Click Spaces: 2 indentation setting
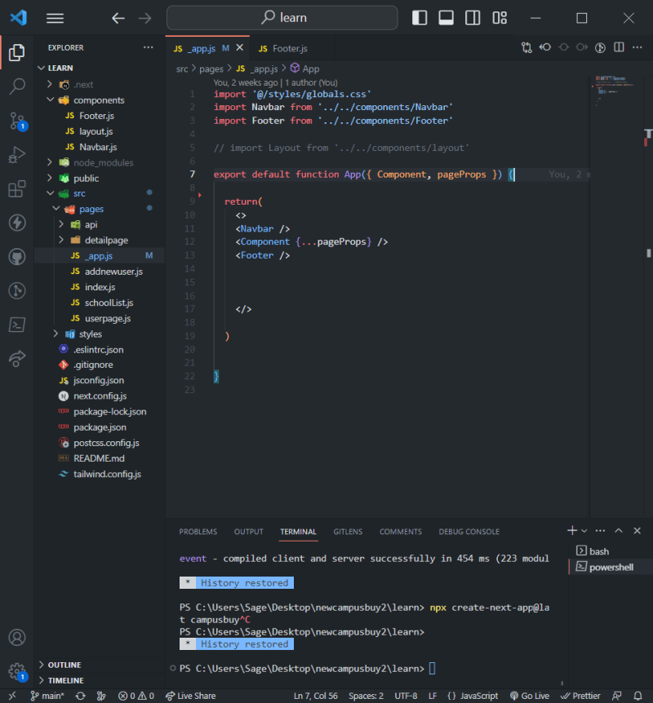 pyautogui.click(x=366, y=696)
